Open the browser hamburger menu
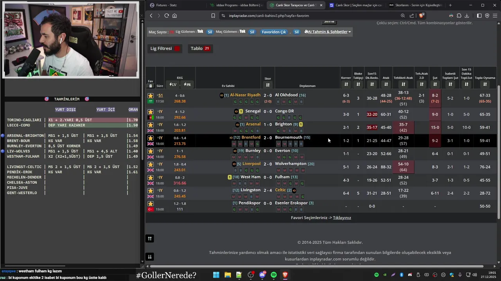This screenshot has width=501, height=281. point(495,16)
